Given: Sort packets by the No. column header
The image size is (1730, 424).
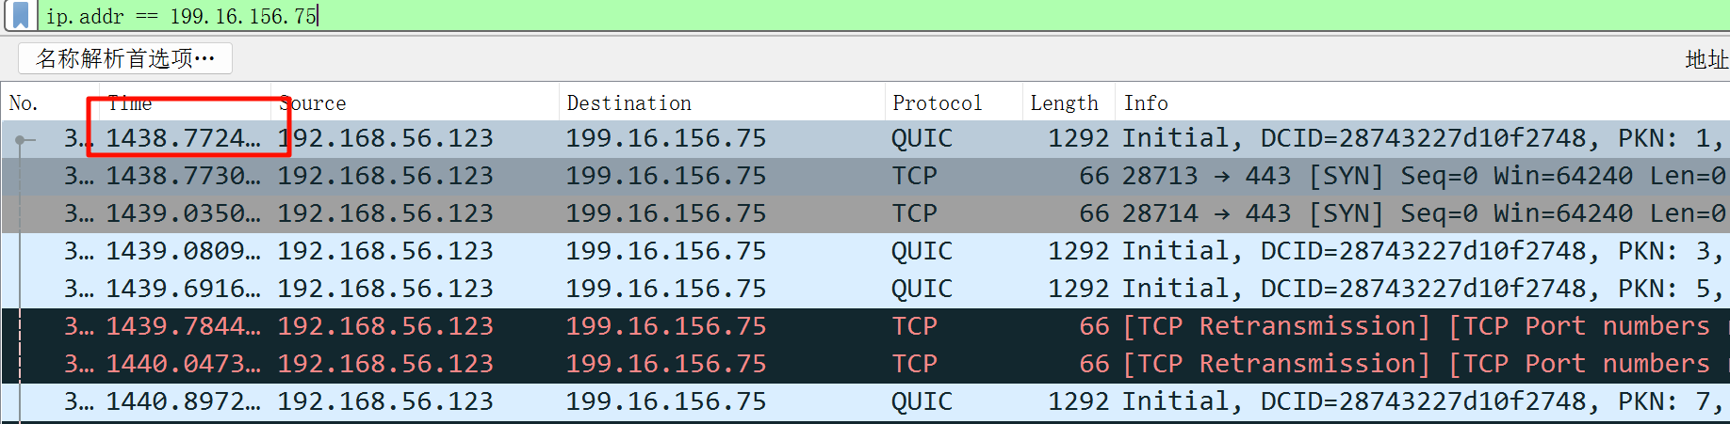Looking at the screenshot, I should tap(24, 103).
